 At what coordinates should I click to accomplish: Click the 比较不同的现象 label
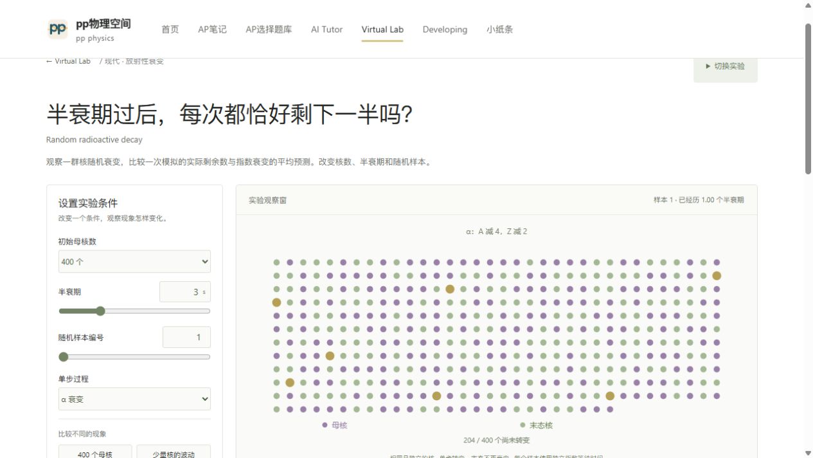coord(82,434)
